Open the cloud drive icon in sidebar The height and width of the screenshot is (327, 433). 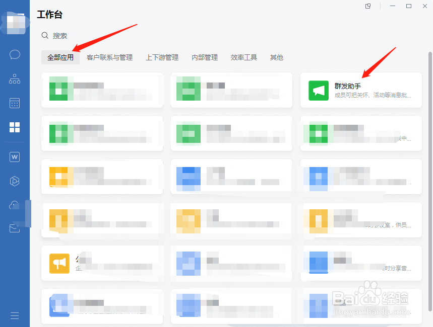pyautogui.click(x=15, y=205)
